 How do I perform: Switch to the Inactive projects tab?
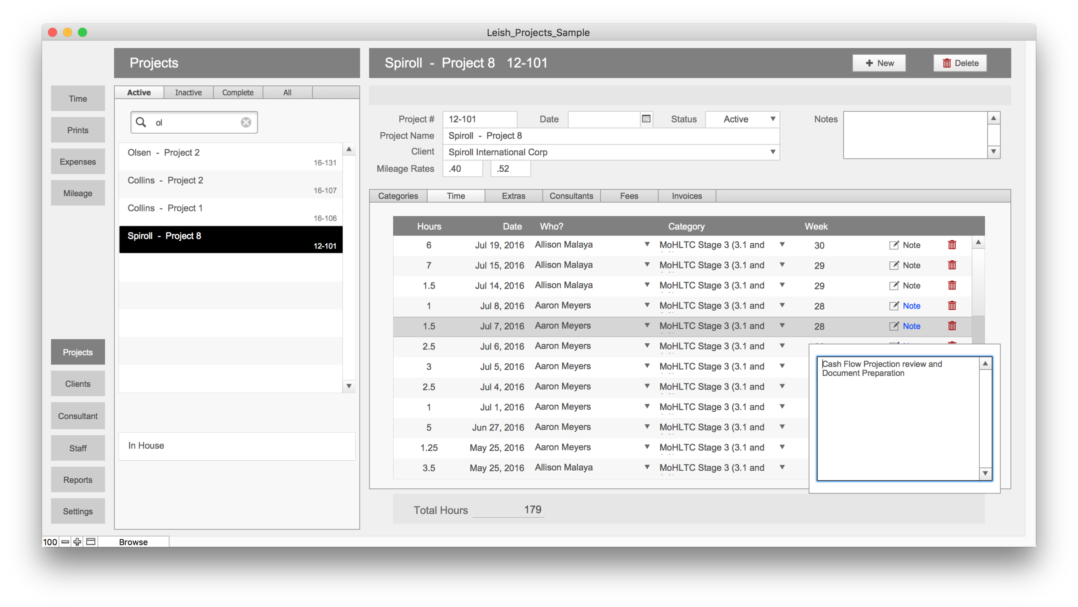[188, 92]
